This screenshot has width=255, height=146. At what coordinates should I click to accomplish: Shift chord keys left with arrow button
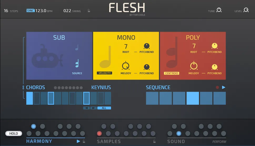(x=86, y=108)
